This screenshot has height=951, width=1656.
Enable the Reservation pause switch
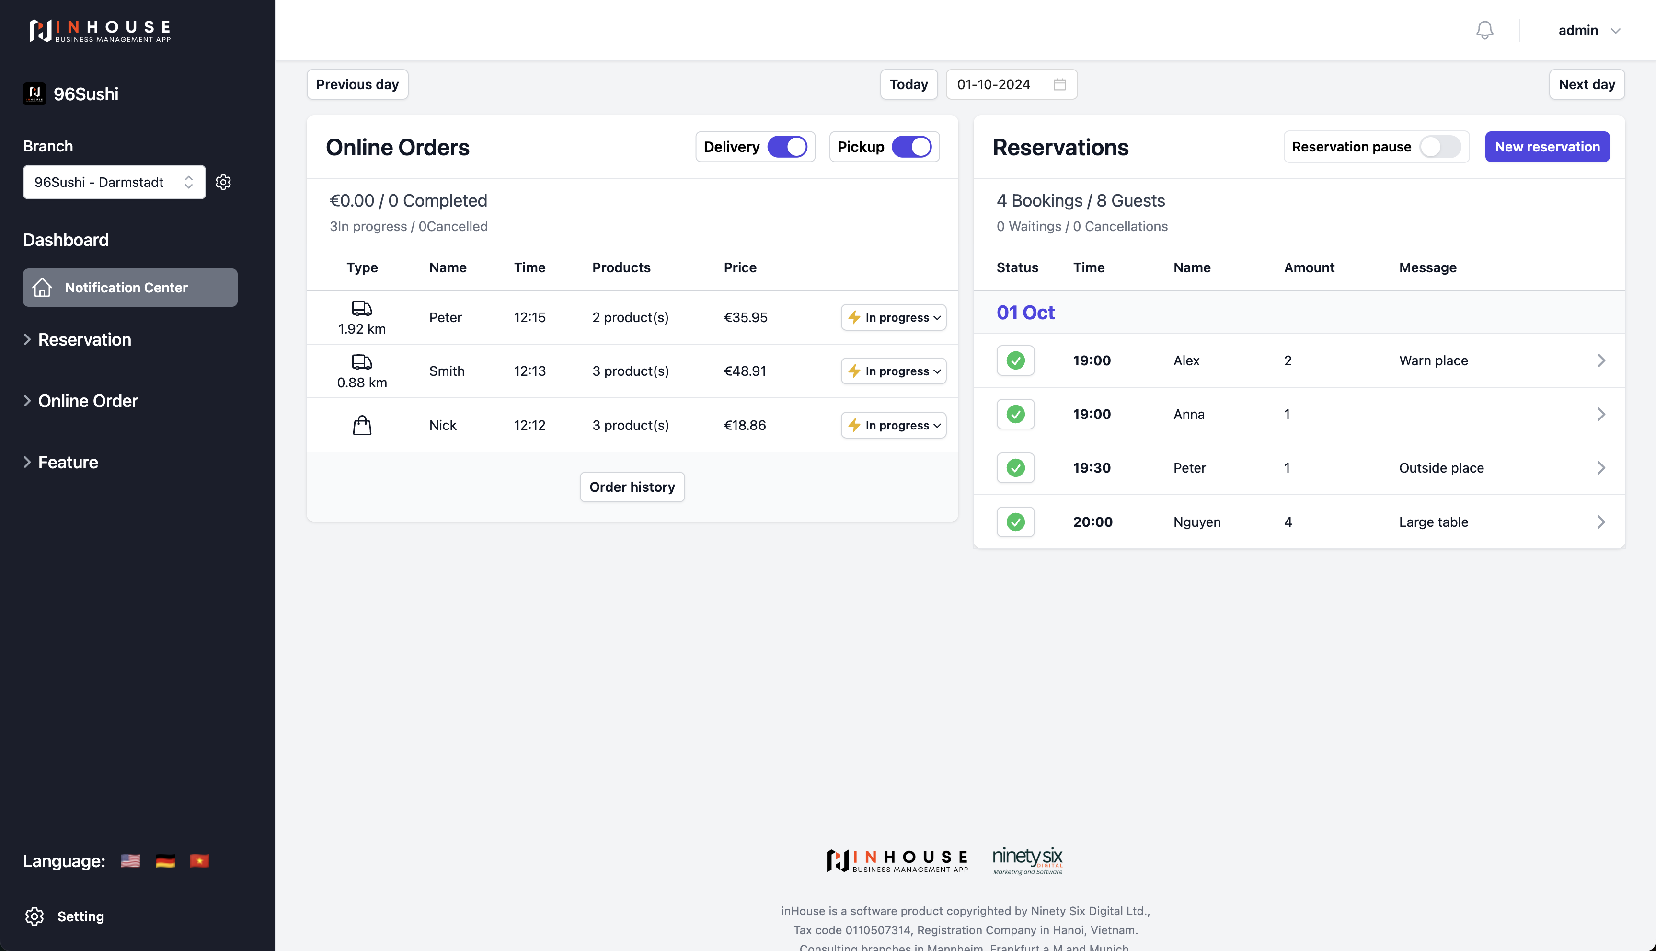[1440, 147]
